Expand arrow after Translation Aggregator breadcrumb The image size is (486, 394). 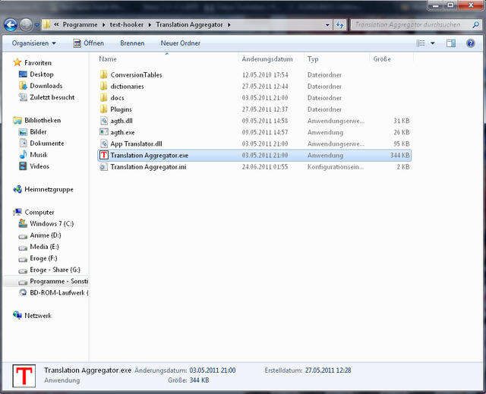click(229, 25)
